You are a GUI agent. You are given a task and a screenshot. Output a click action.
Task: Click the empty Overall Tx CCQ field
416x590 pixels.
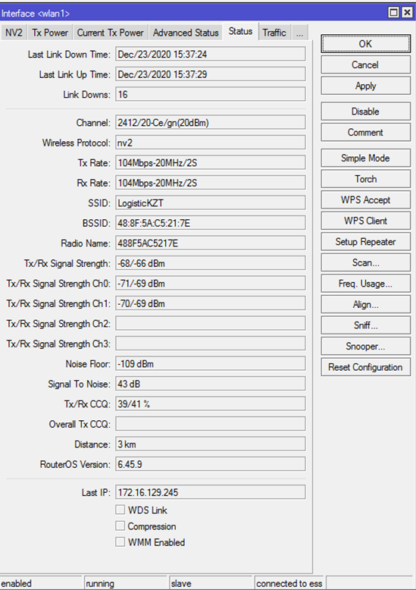click(210, 424)
